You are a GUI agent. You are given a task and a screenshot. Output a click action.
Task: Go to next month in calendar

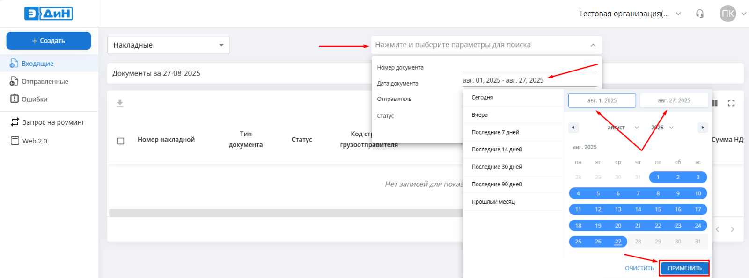702,128
